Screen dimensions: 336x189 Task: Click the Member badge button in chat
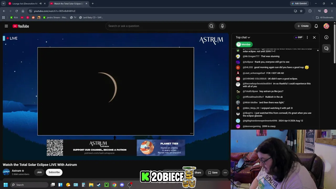pyautogui.click(x=244, y=45)
